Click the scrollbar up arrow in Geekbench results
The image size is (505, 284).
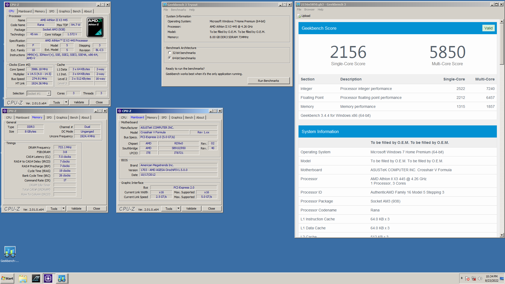pos(502,21)
